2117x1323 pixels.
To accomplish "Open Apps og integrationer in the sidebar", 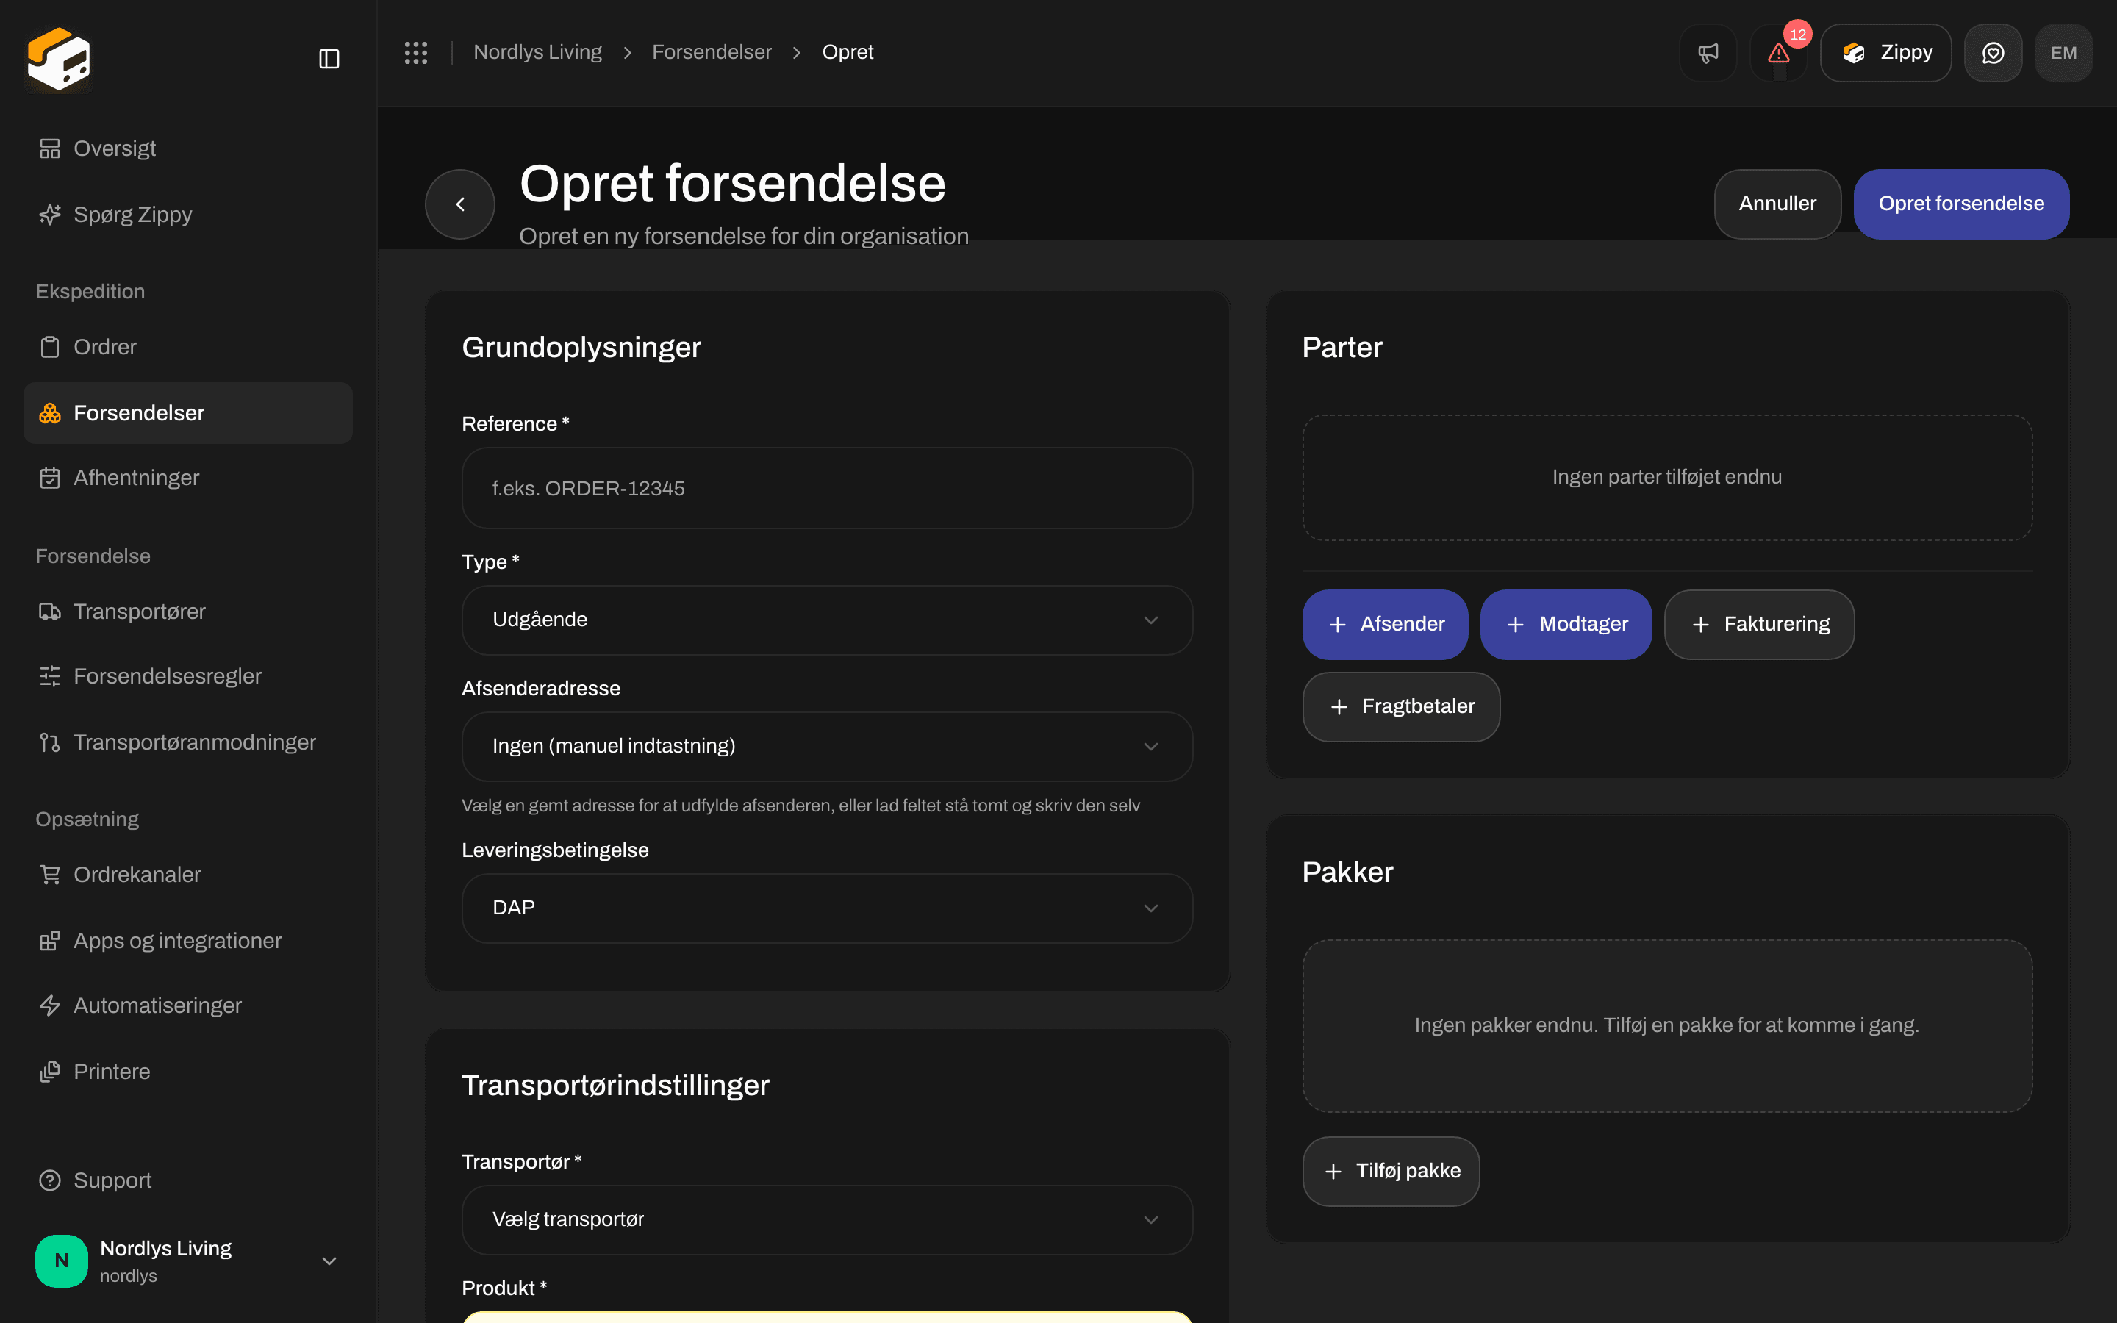I will [x=188, y=941].
